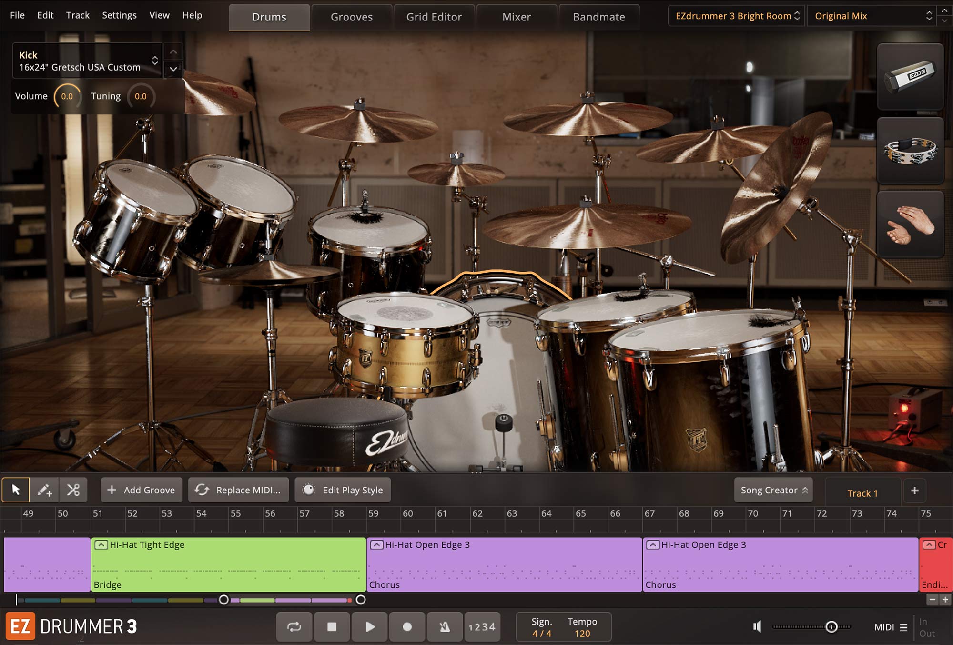Adjust the Kick Tuning knob

click(141, 96)
